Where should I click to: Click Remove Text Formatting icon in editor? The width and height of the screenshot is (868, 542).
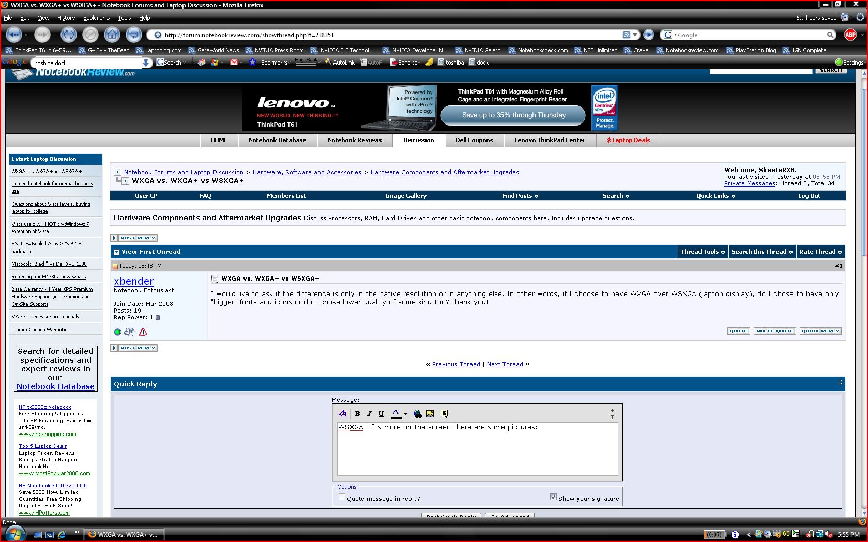coord(342,414)
